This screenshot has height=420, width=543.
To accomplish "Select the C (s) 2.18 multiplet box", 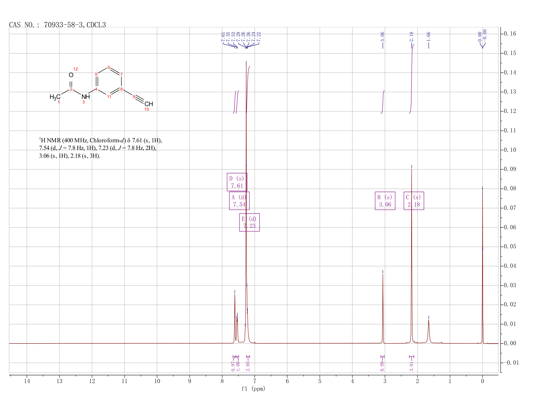I will [x=414, y=201].
